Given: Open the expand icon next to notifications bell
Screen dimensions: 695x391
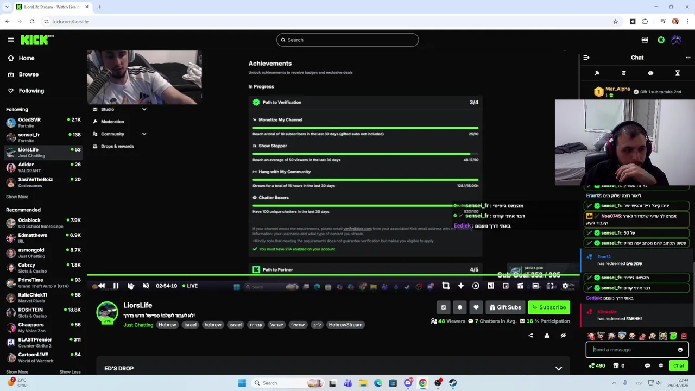Looking at the screenshot, I should coord(444,307).
